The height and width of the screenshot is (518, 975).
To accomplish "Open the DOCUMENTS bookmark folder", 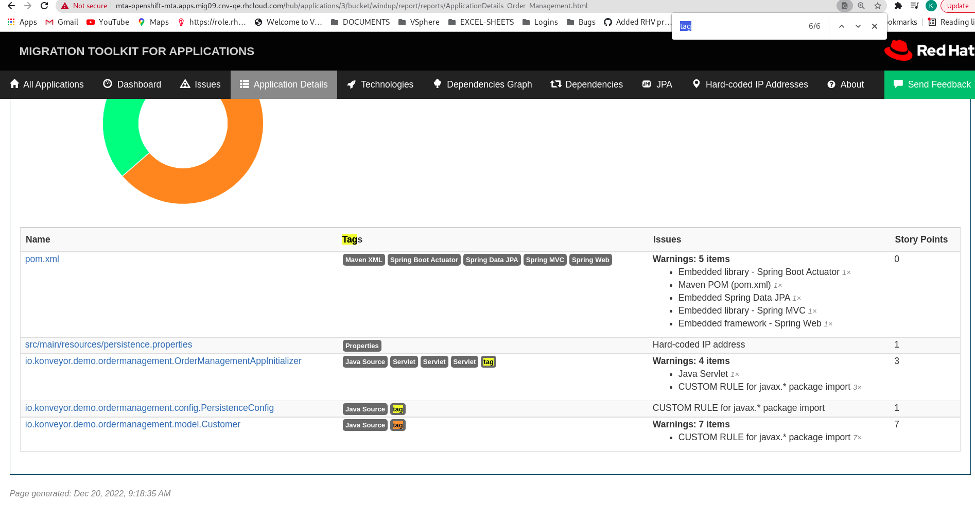I will click(360, 22).
